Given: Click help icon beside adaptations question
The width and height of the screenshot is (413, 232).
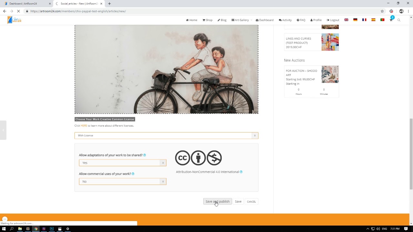Looking at the screenshot, I should click(x=145, y=155).
